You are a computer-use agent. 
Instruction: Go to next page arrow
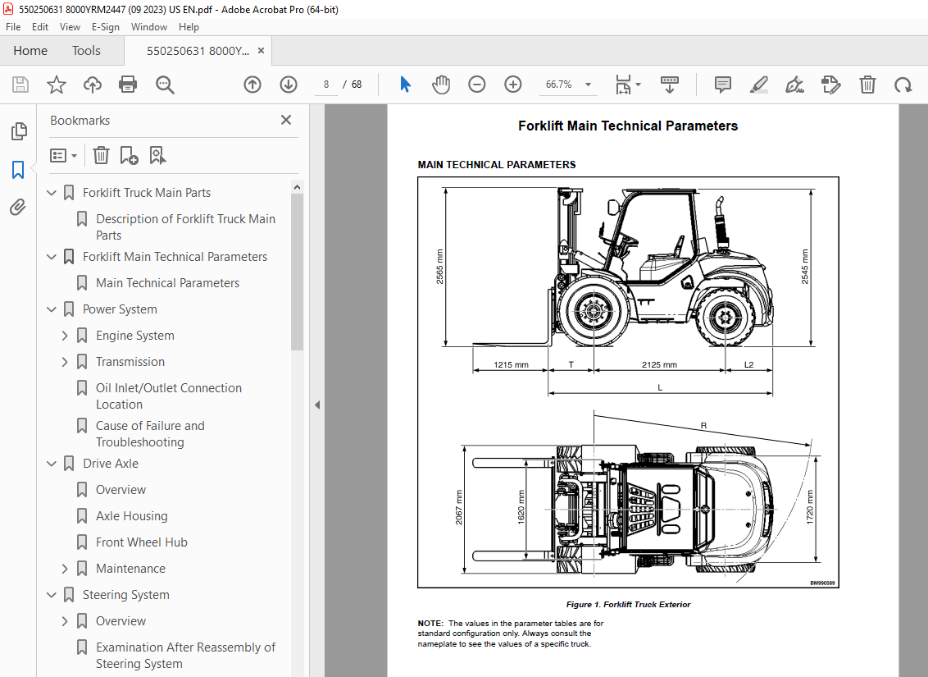point(289,85)
